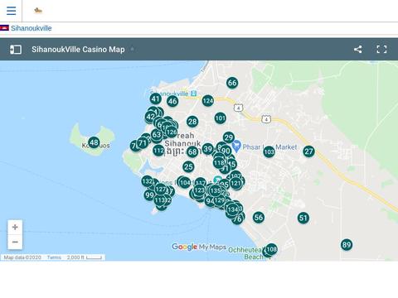Zoom in with the plus button
Viewport: 398px width, 298px height.
click(x=15, y=228)
